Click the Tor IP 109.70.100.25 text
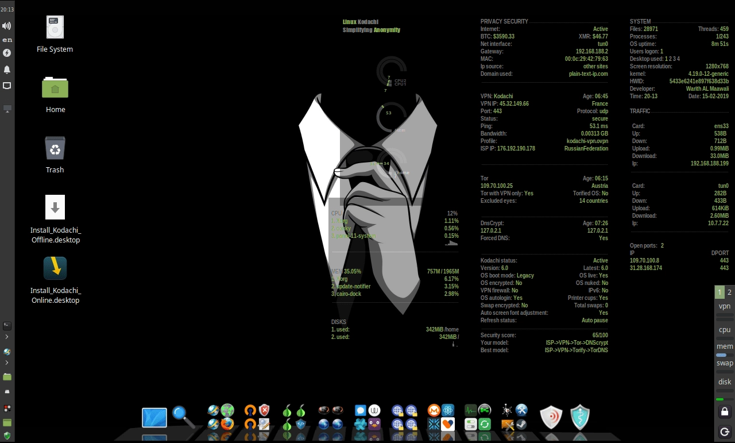The image size is (735, 443). [x=497, y=186]
